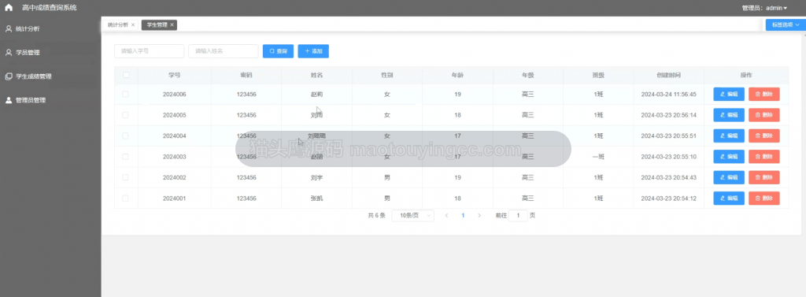
Task: Click the 前往 page number input
Action: point(518,216)
